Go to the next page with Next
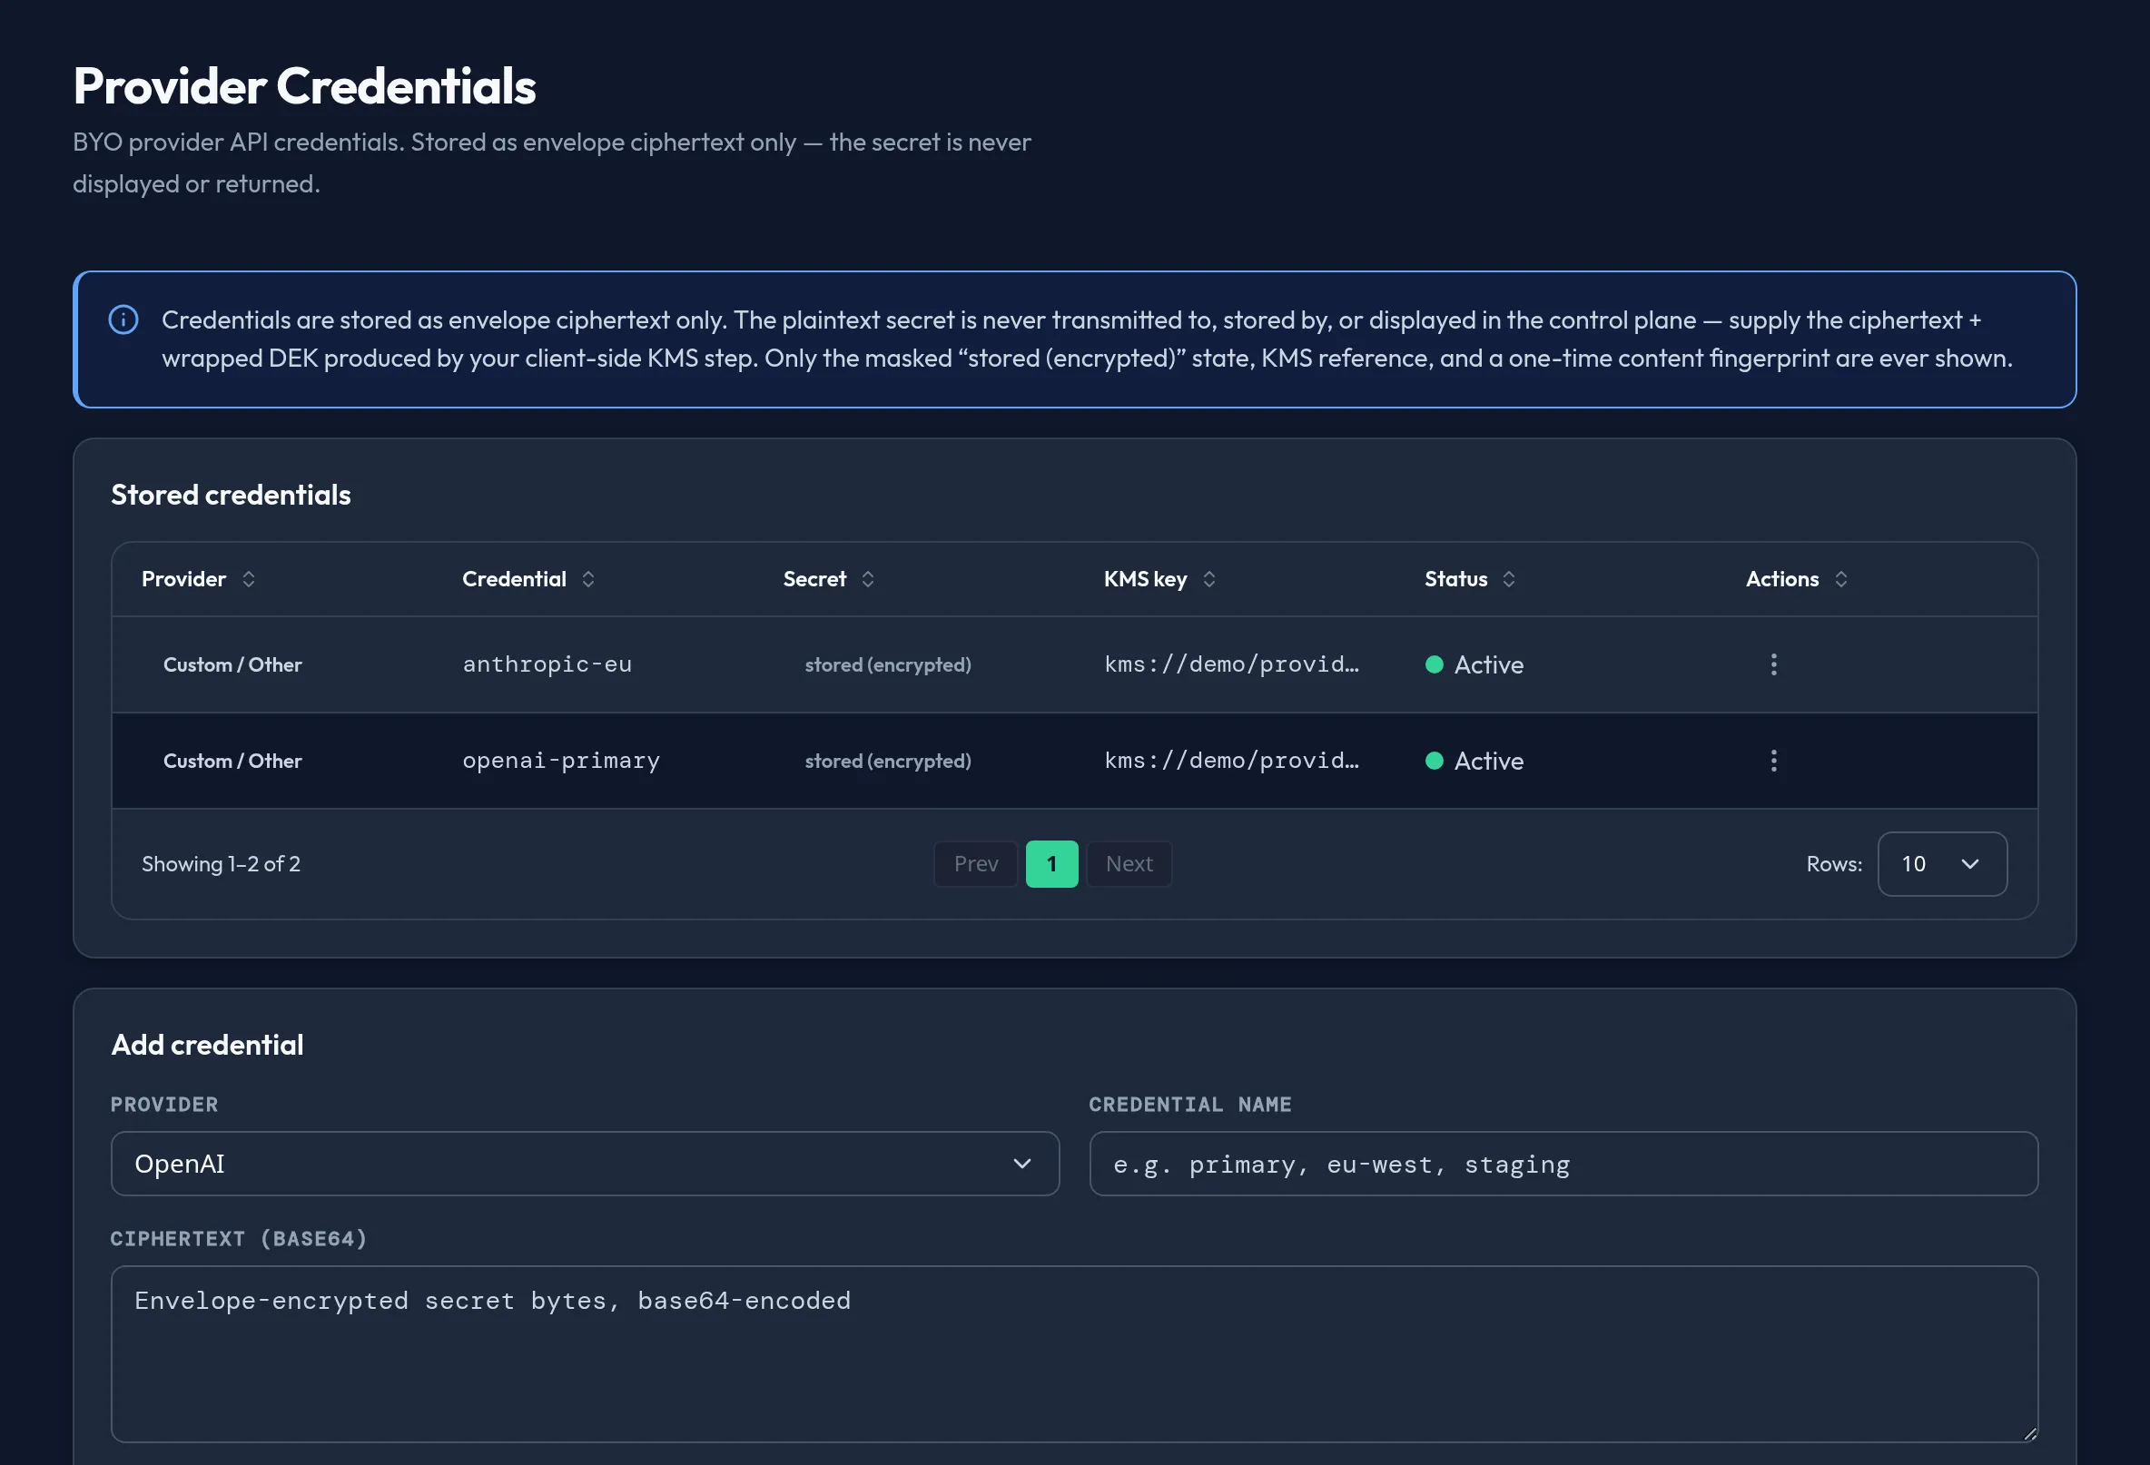Image resolution: width=2150 pixels, height=1465 pixels. [1129, 864]
